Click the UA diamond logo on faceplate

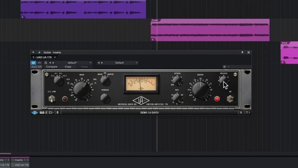coord(141,100)
